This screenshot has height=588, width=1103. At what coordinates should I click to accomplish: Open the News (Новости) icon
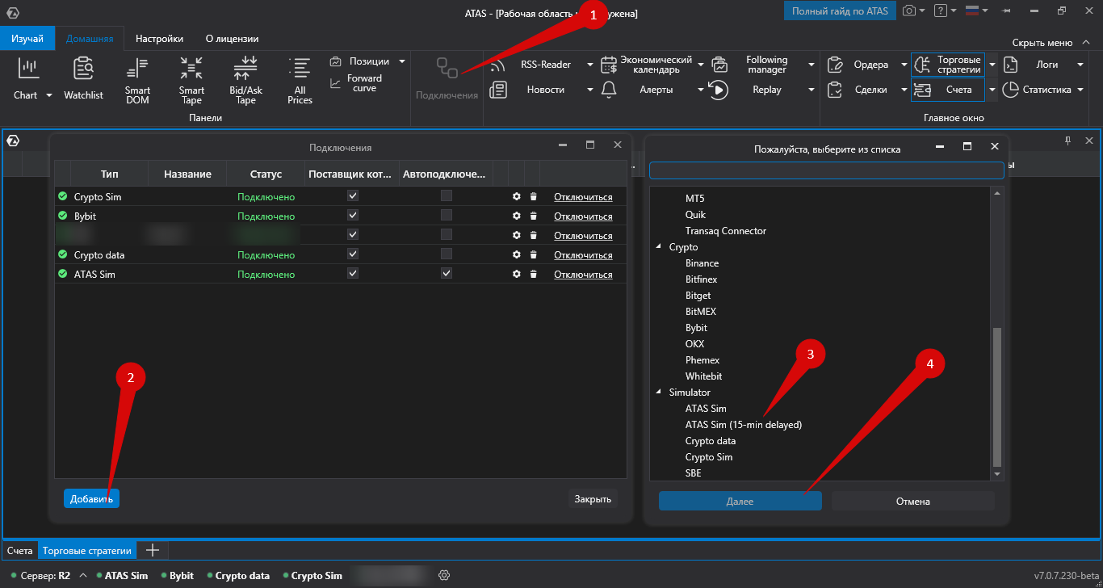point(498,90)
